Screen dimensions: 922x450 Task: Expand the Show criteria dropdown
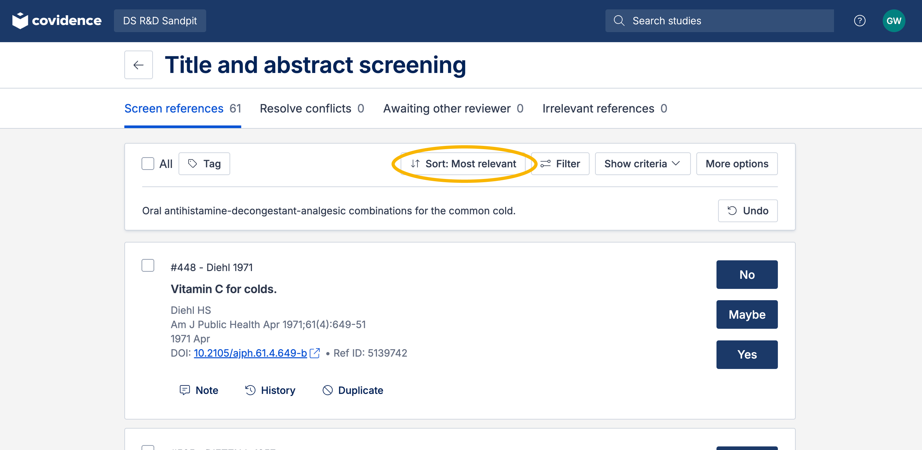pos(642,164)
